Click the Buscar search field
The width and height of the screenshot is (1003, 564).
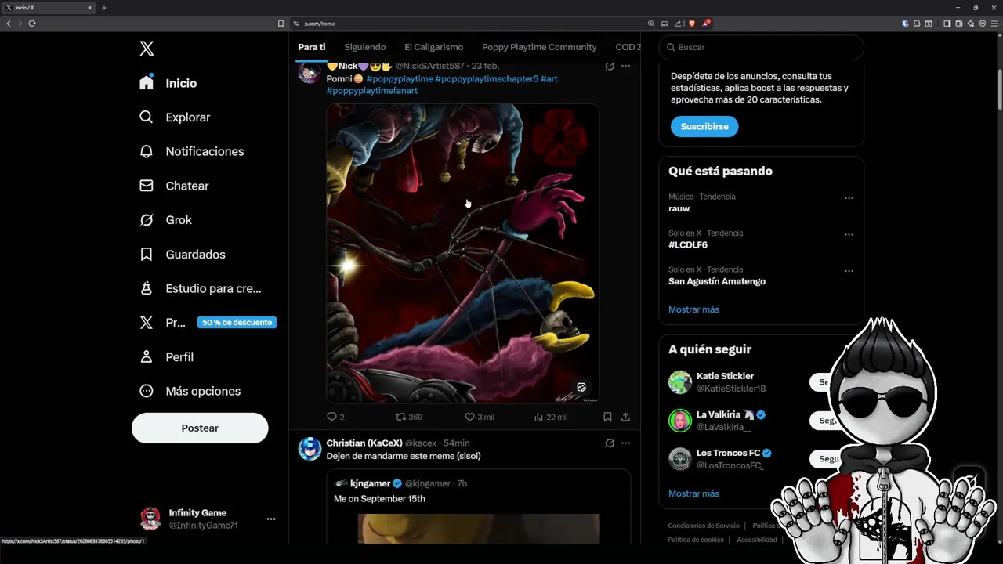[x=761, y=47]
